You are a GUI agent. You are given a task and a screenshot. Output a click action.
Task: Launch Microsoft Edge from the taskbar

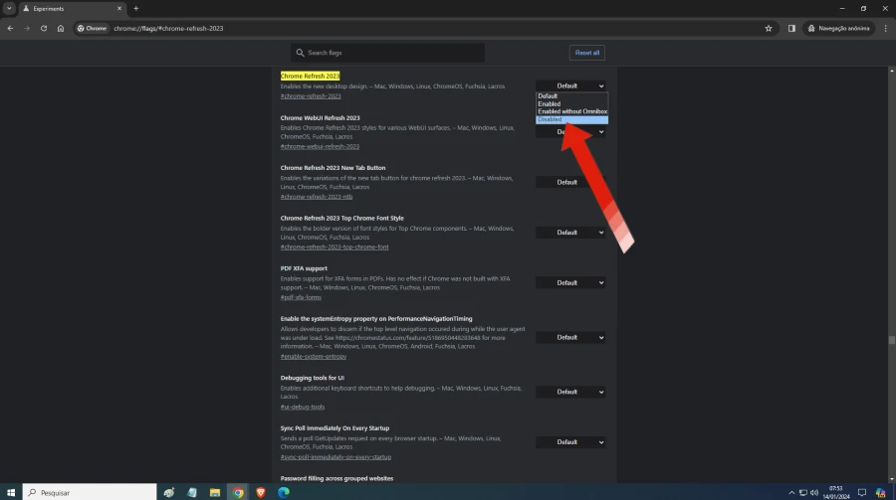(x=284, y=492)
